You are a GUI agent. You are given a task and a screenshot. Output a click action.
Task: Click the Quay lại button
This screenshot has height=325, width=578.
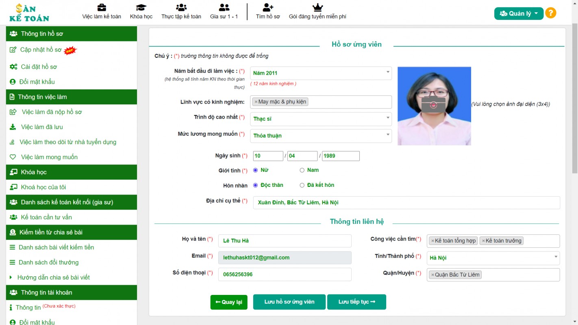(x=229, y=302)
